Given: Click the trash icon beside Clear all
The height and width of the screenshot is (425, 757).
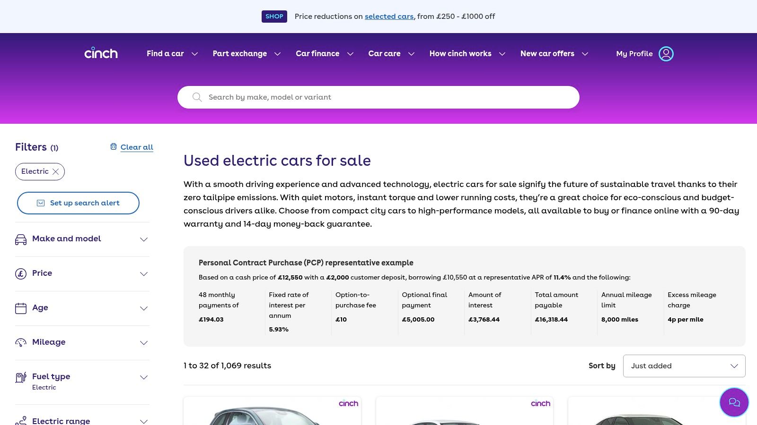Looking at the screenshot, I should [x=114, y=147].
